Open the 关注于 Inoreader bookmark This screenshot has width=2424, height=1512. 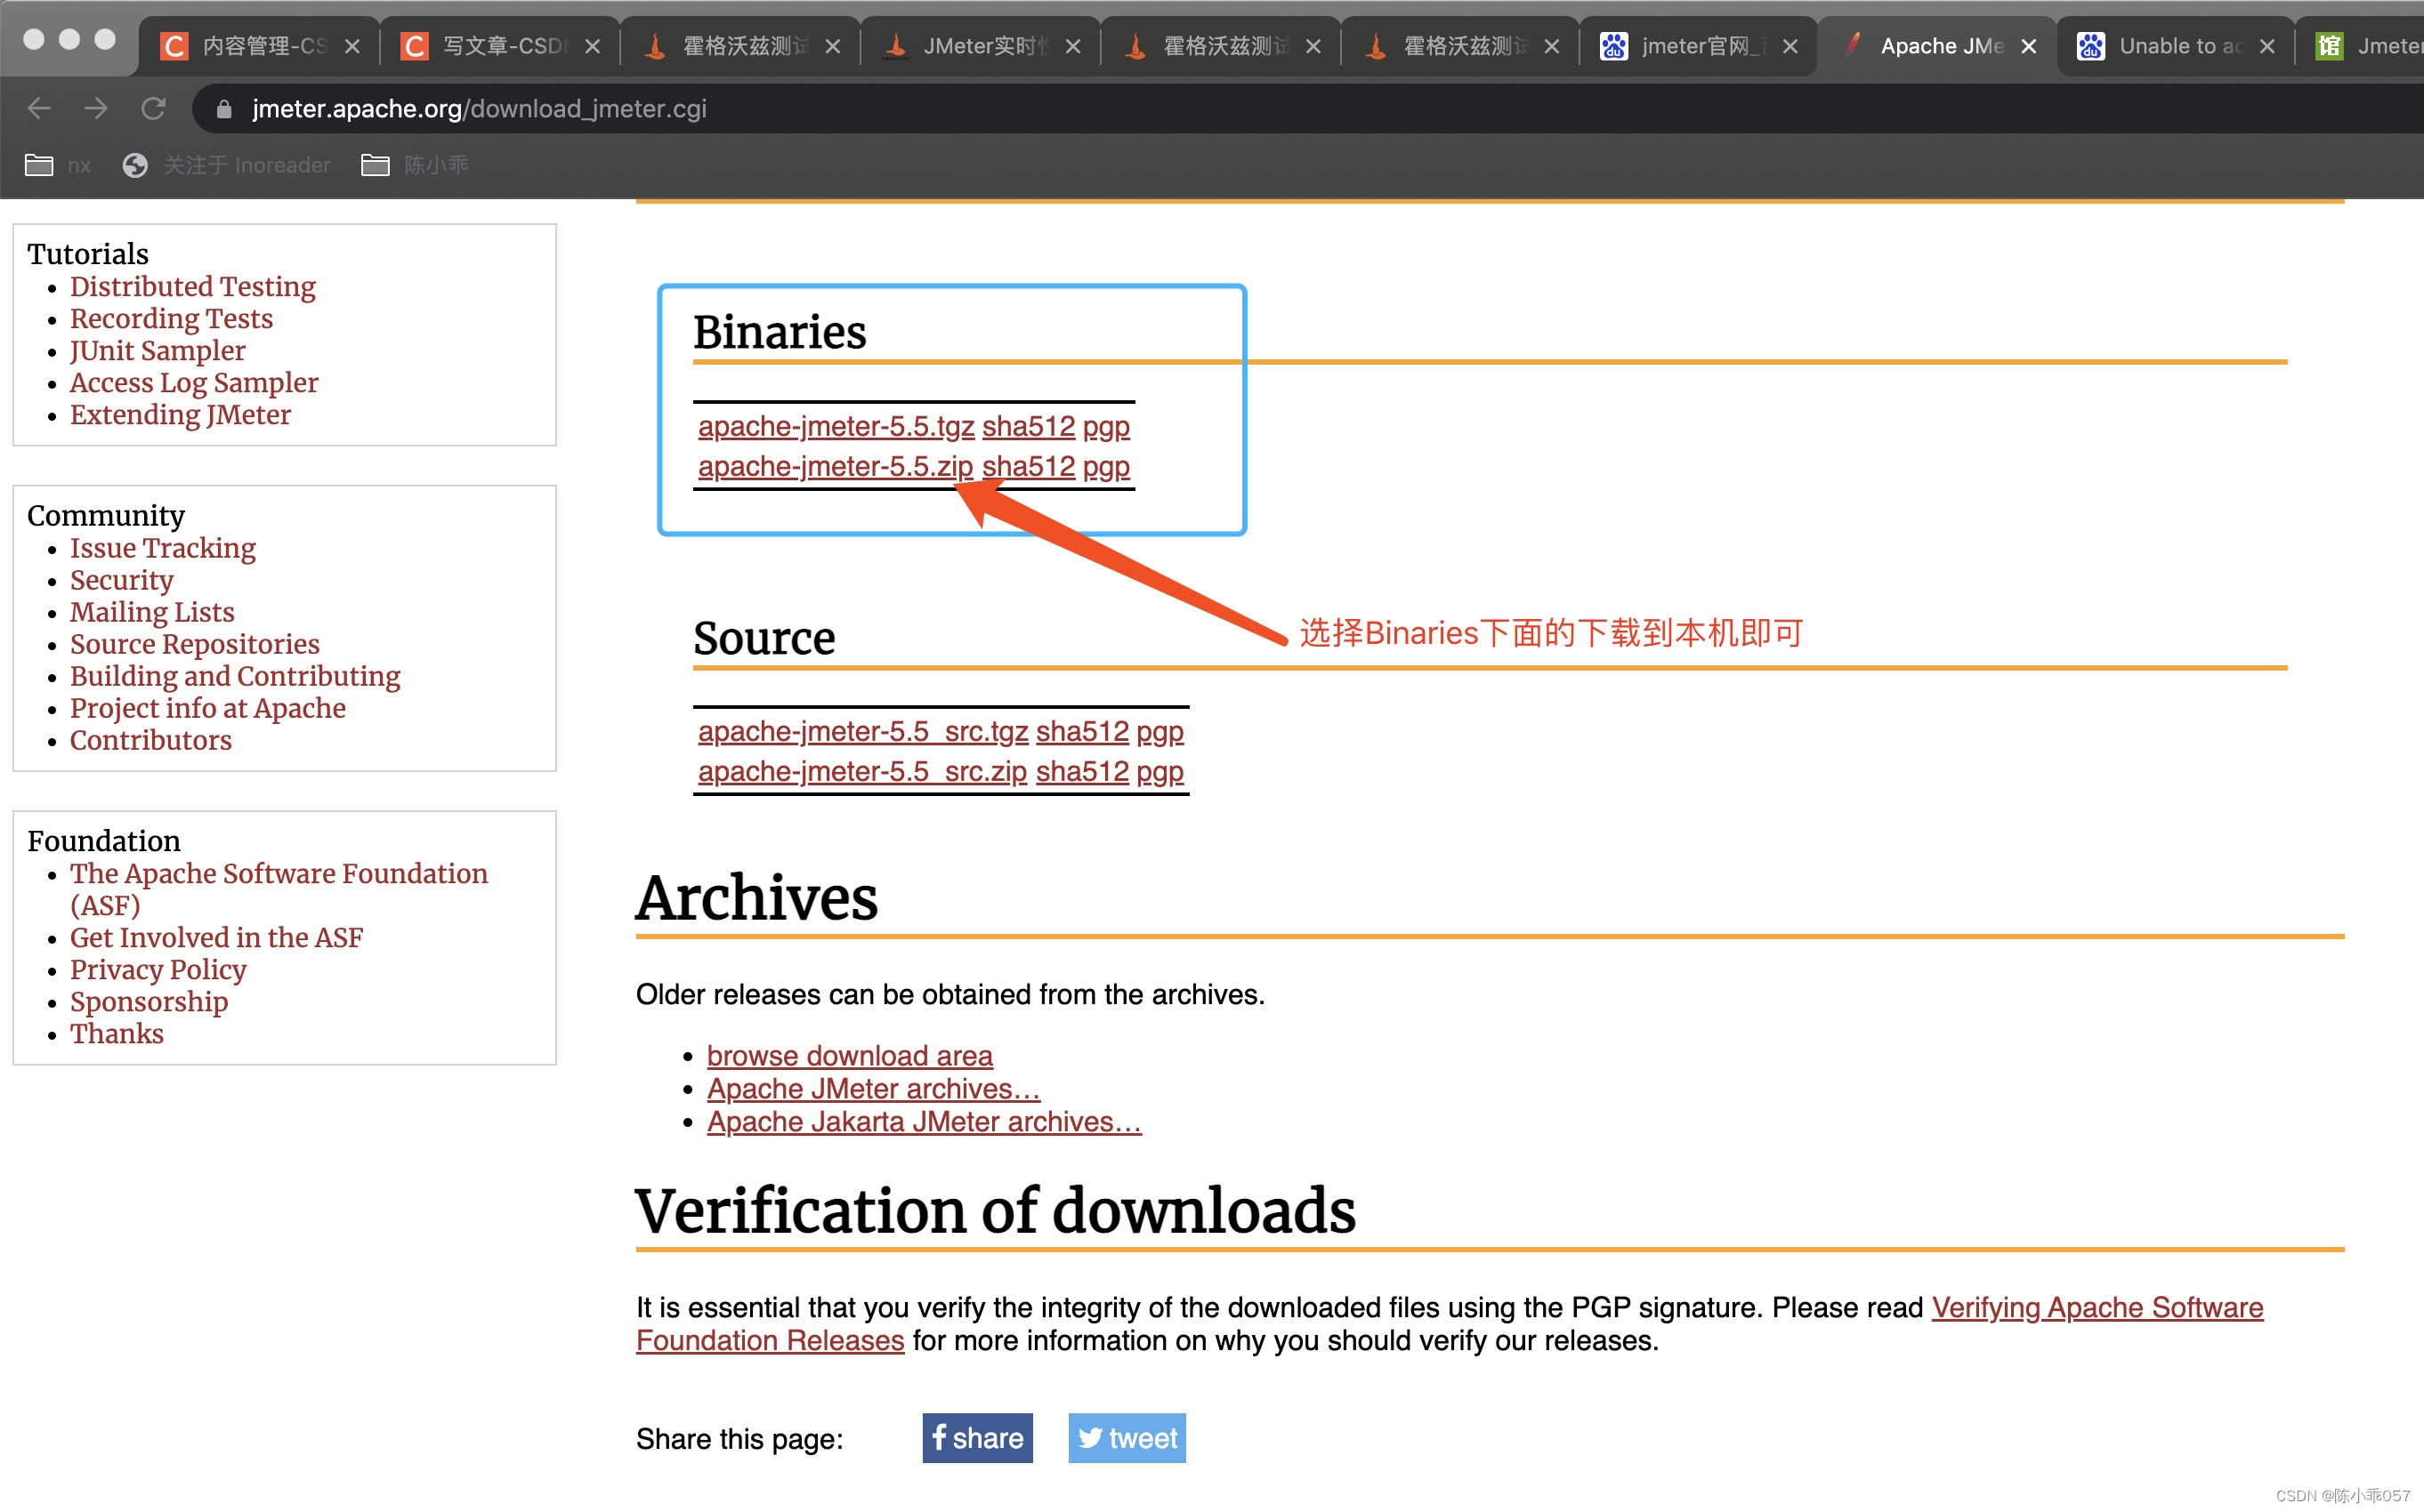coord(226,165)
